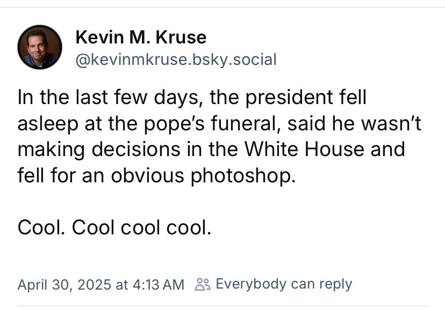Click the word asleep in the post

(48, 123)
